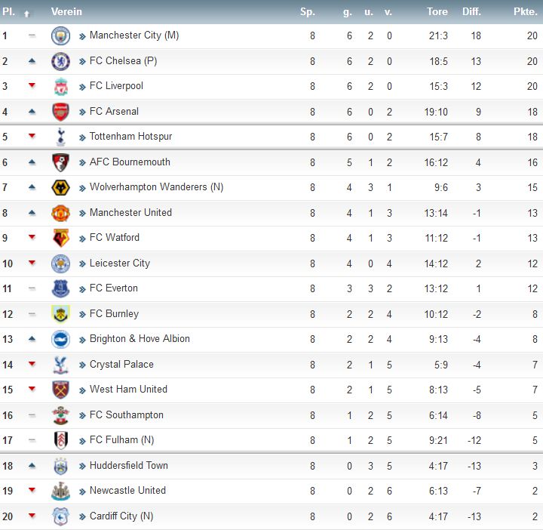Click the FC Watford club crest
This screenshot has height=530, width=543.
pos(60,238)
